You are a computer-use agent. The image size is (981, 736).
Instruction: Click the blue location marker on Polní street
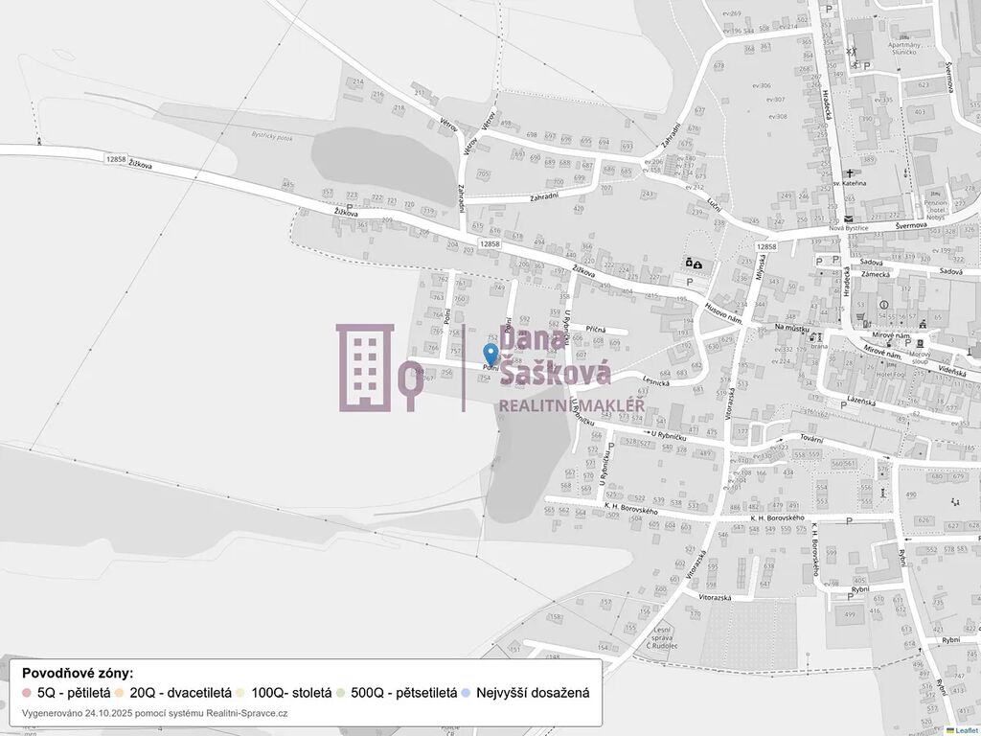(490, 356)
